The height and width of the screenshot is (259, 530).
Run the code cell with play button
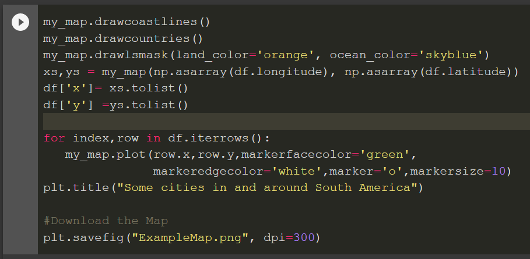[20, 22]
